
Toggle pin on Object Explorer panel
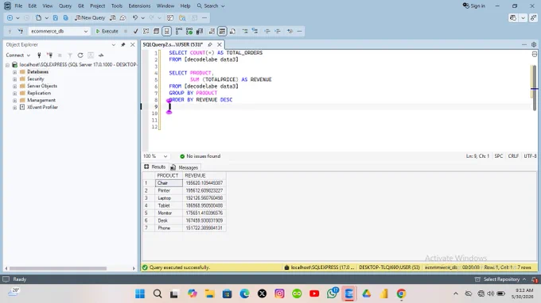point(123,44)
